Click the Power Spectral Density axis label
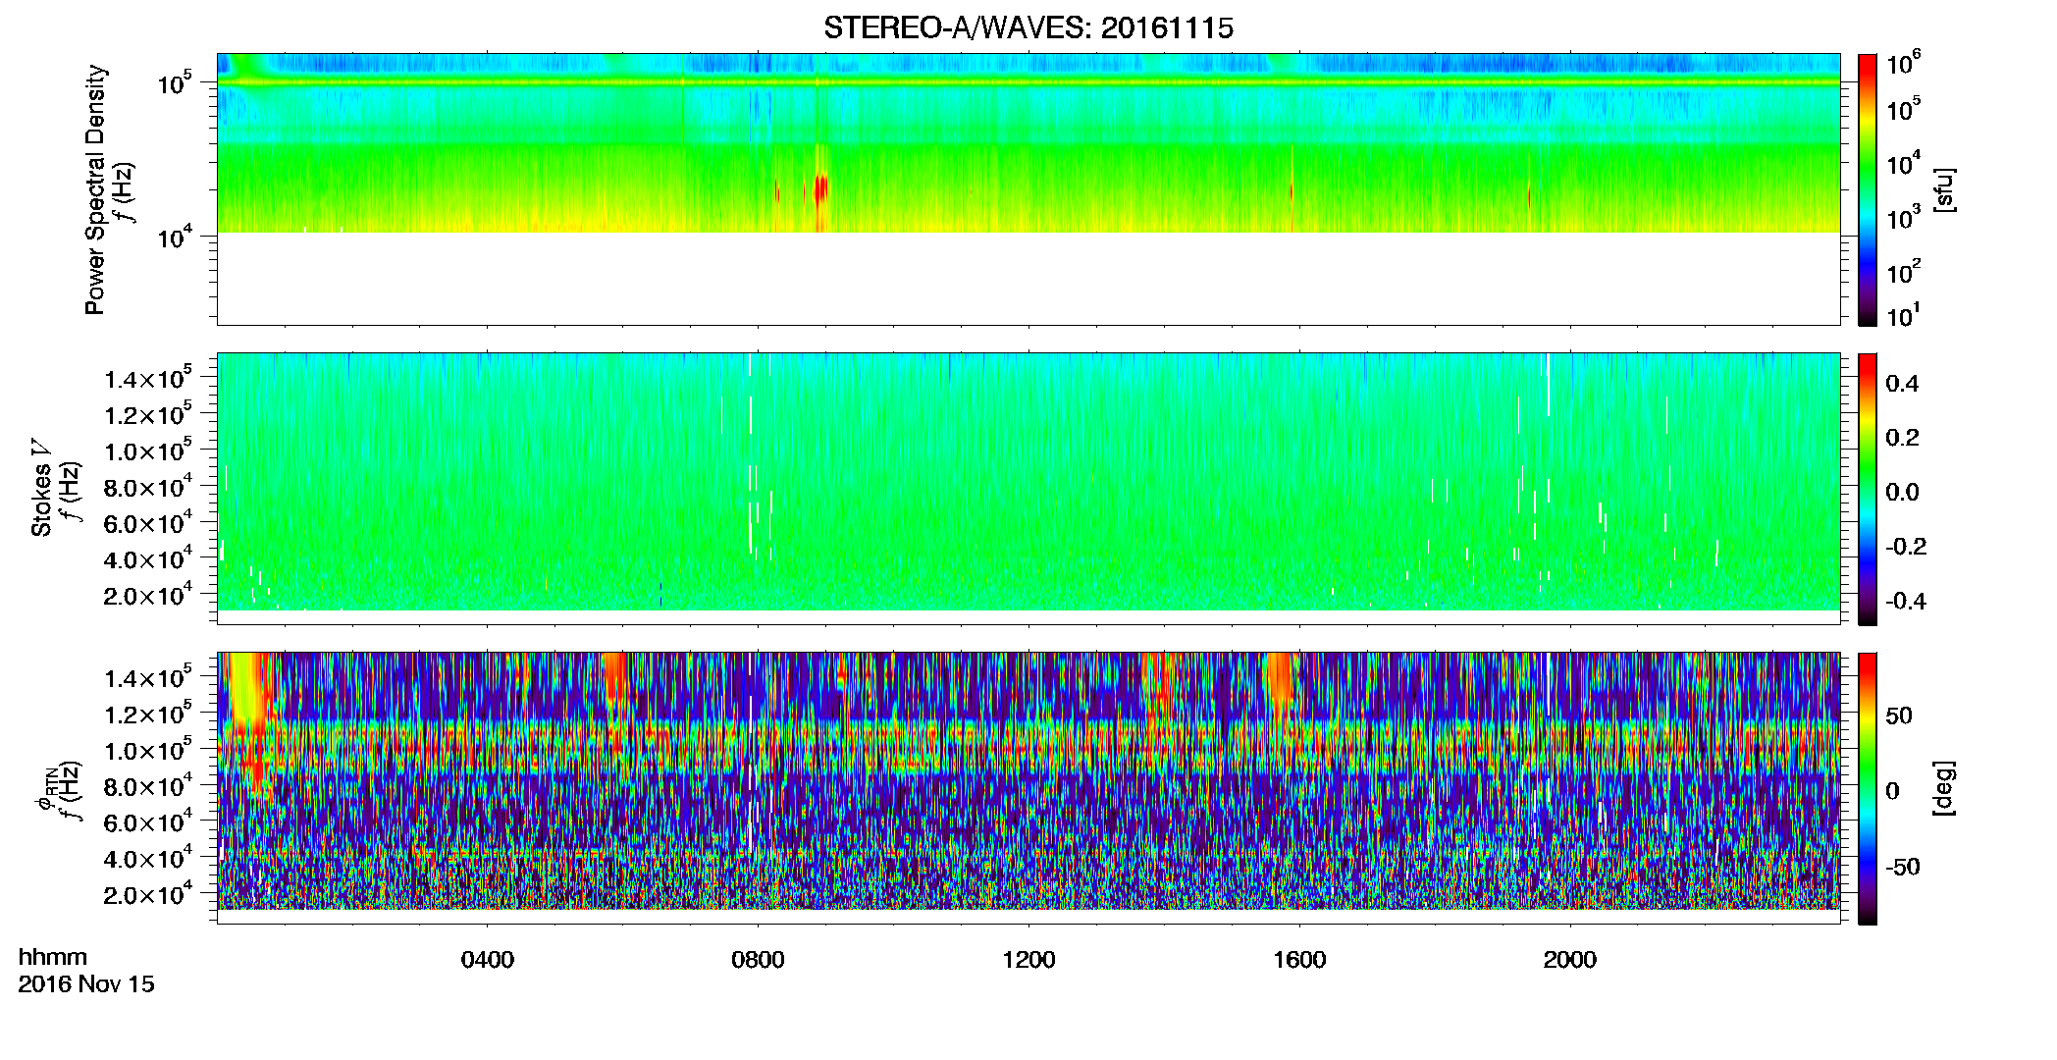The height and width of the screenshot is (1060, 2057). (95, 189)
